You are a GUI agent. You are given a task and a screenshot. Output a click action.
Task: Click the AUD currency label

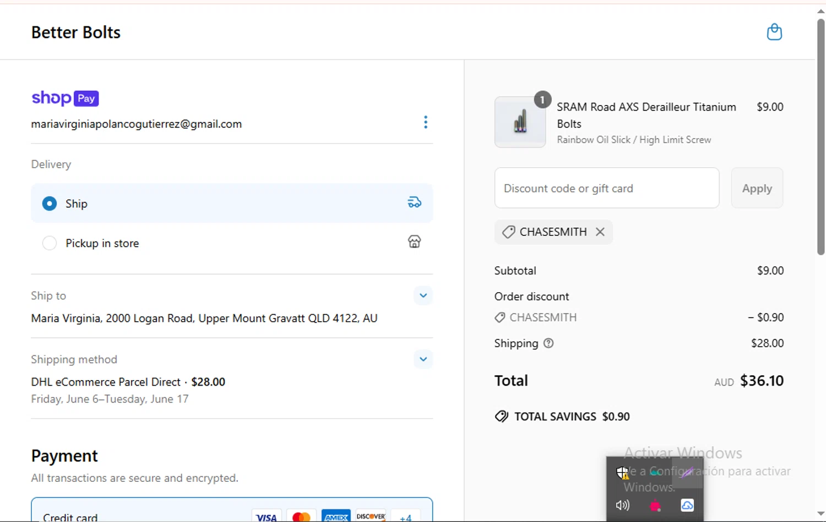click(x=724, y=382)
